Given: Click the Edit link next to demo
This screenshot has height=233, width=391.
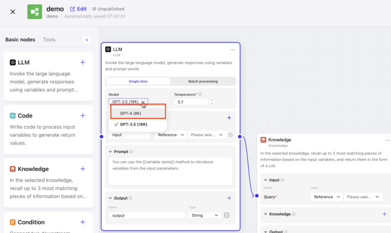Looking at the screenshot, I should tap(78, 9).
